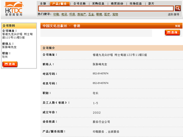Follow the 医疗 hot search link
This screenshot has width=183, height=137.
[x=107, y=14]
